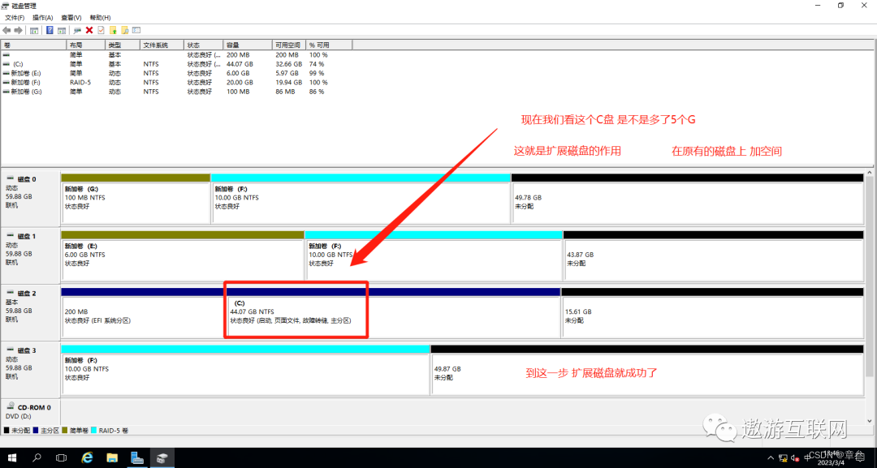Click the volume icon for 新加卷 (E:) row
The image size is (877, 468).
[x=6, y=73]
